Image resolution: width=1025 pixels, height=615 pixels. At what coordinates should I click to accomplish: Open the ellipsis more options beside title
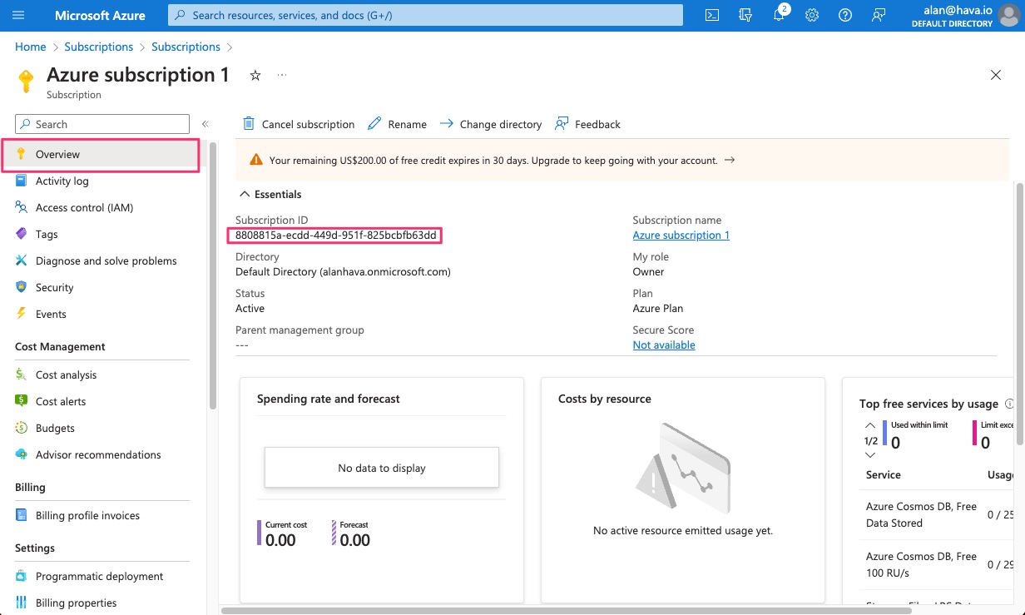282,76
